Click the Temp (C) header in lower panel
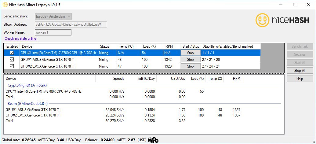Screen dimensions: 316x144 214,79
